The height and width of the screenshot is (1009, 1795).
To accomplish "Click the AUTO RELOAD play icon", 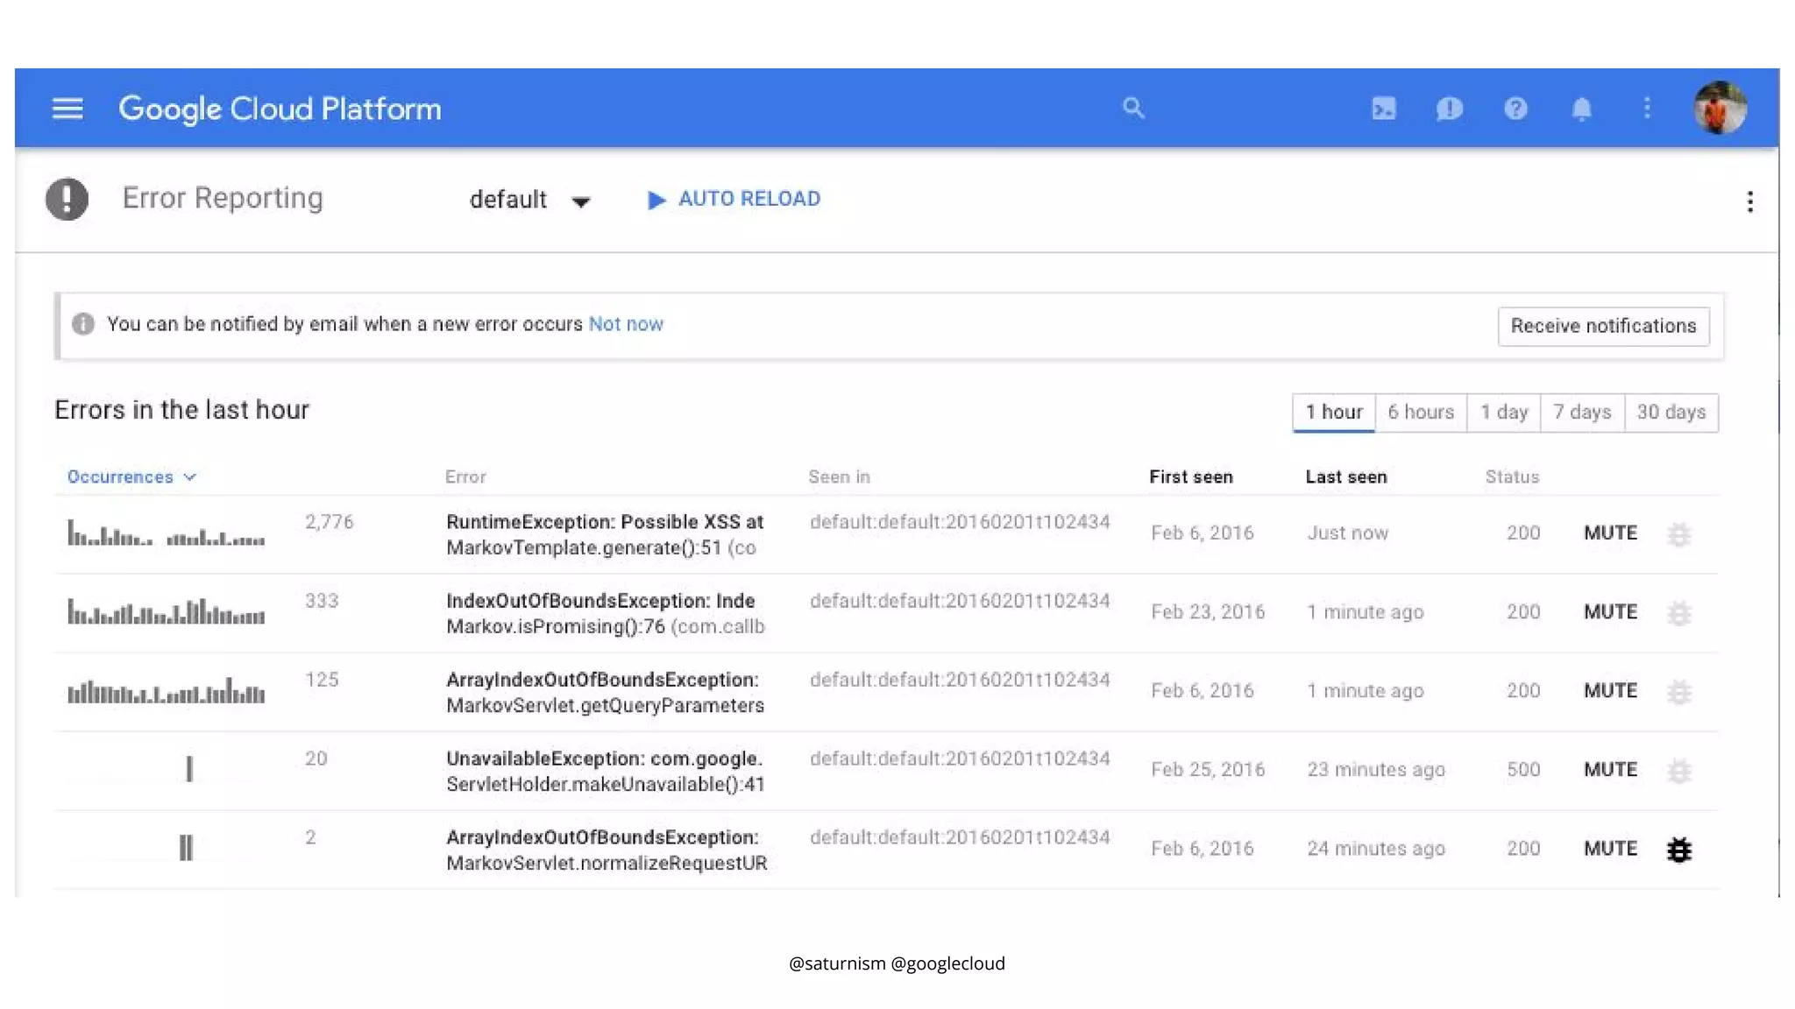I will (x=656, y=200).
